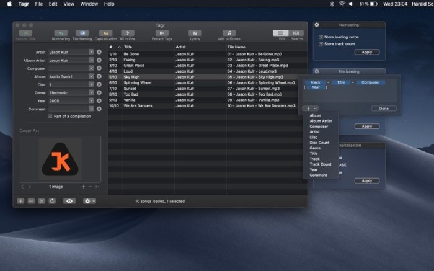Click the File Naming toolbar icon
The image size is (434, 271).
[x=82, y=34]
